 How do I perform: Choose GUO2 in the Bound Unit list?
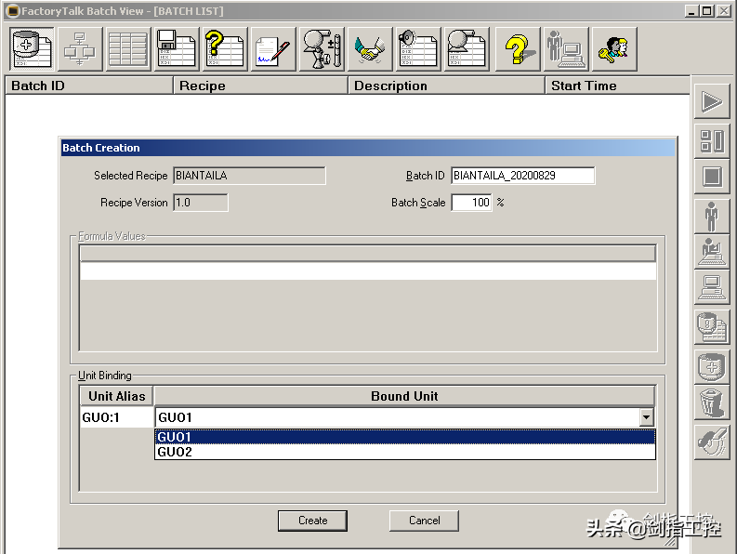(404, 453)
